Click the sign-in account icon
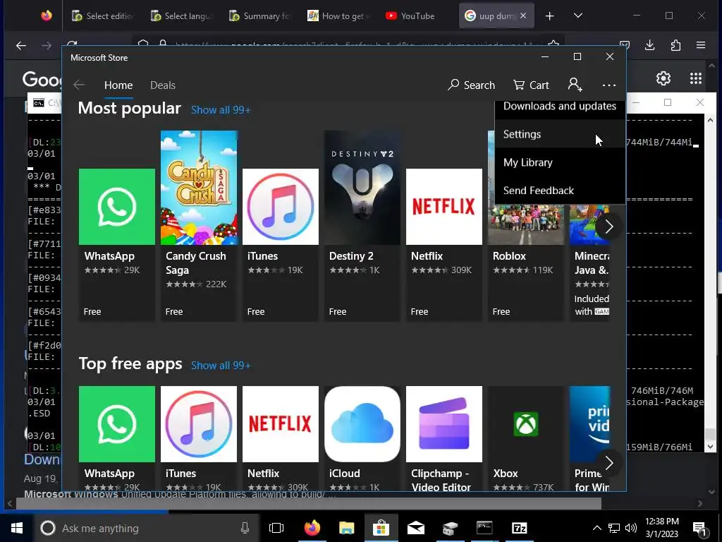This screenshot has width=722, height=542. [x=575, y=85]
